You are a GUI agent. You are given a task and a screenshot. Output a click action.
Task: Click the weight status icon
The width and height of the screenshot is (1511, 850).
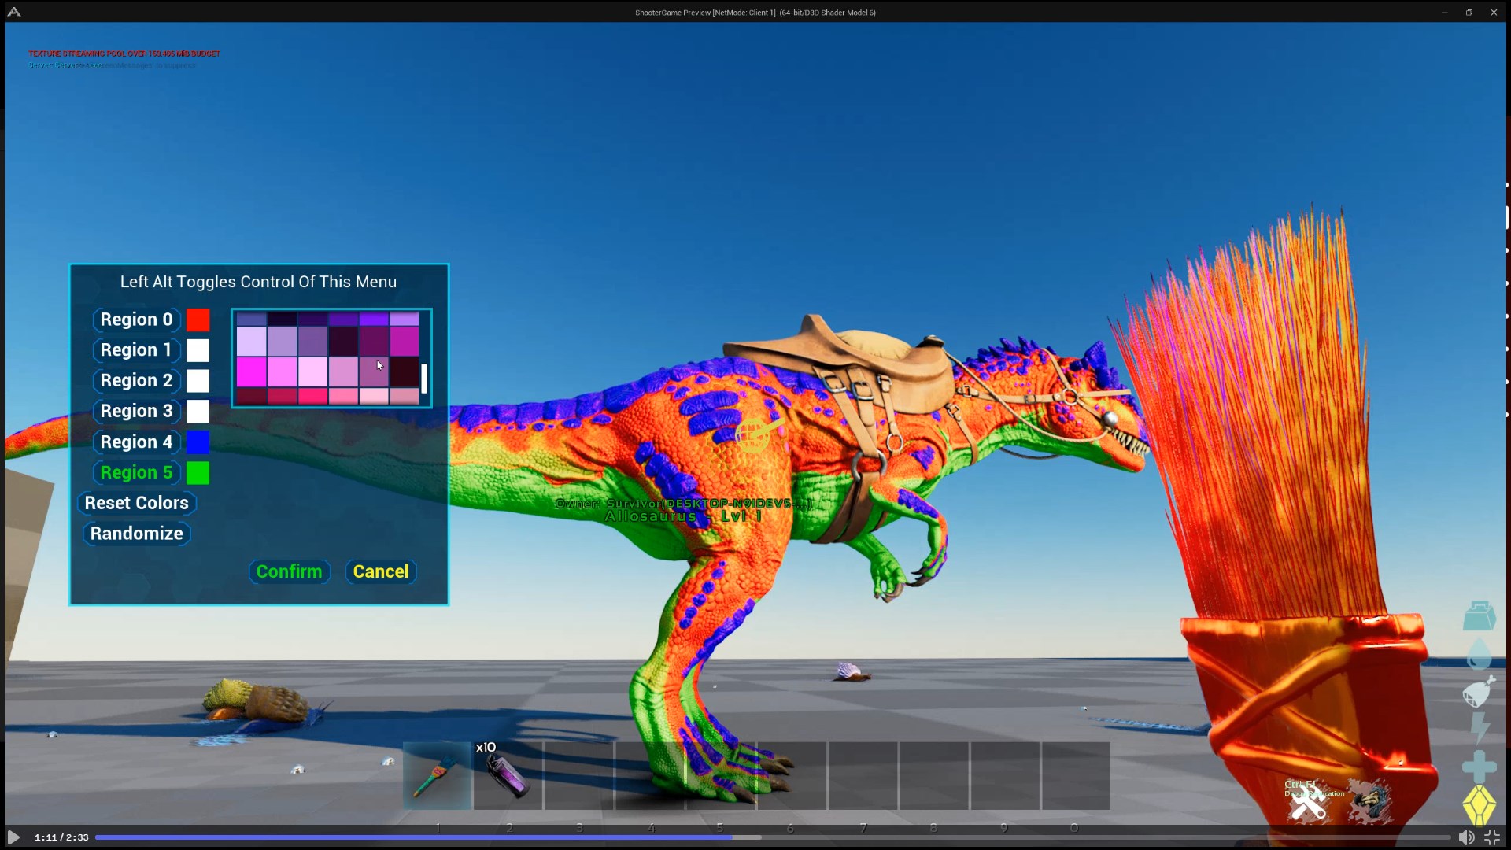tap(1479, 615)
